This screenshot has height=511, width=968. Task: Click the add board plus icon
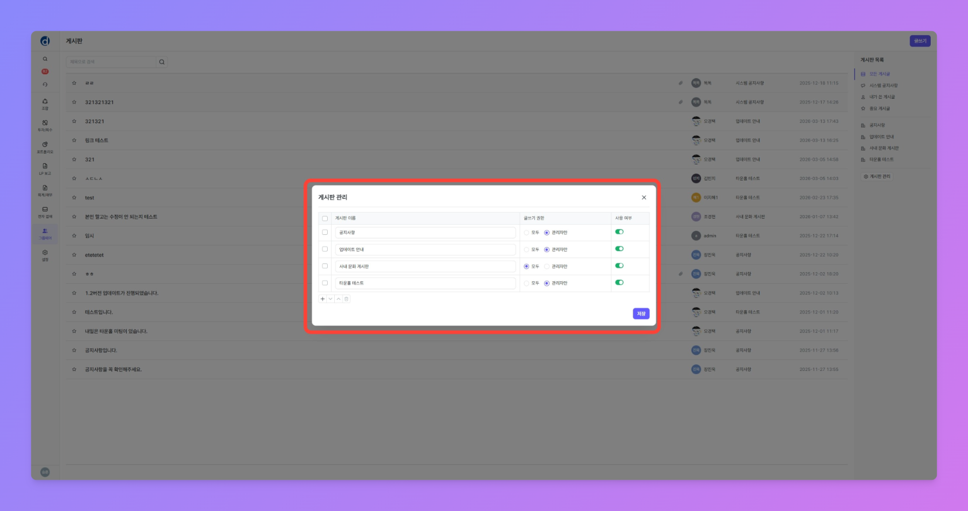pyautogui.click(x=323, y=299)
